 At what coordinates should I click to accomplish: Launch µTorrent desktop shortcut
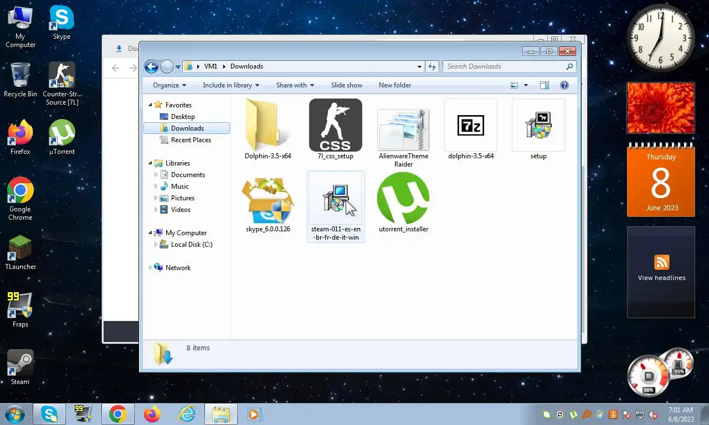(61, 137)
